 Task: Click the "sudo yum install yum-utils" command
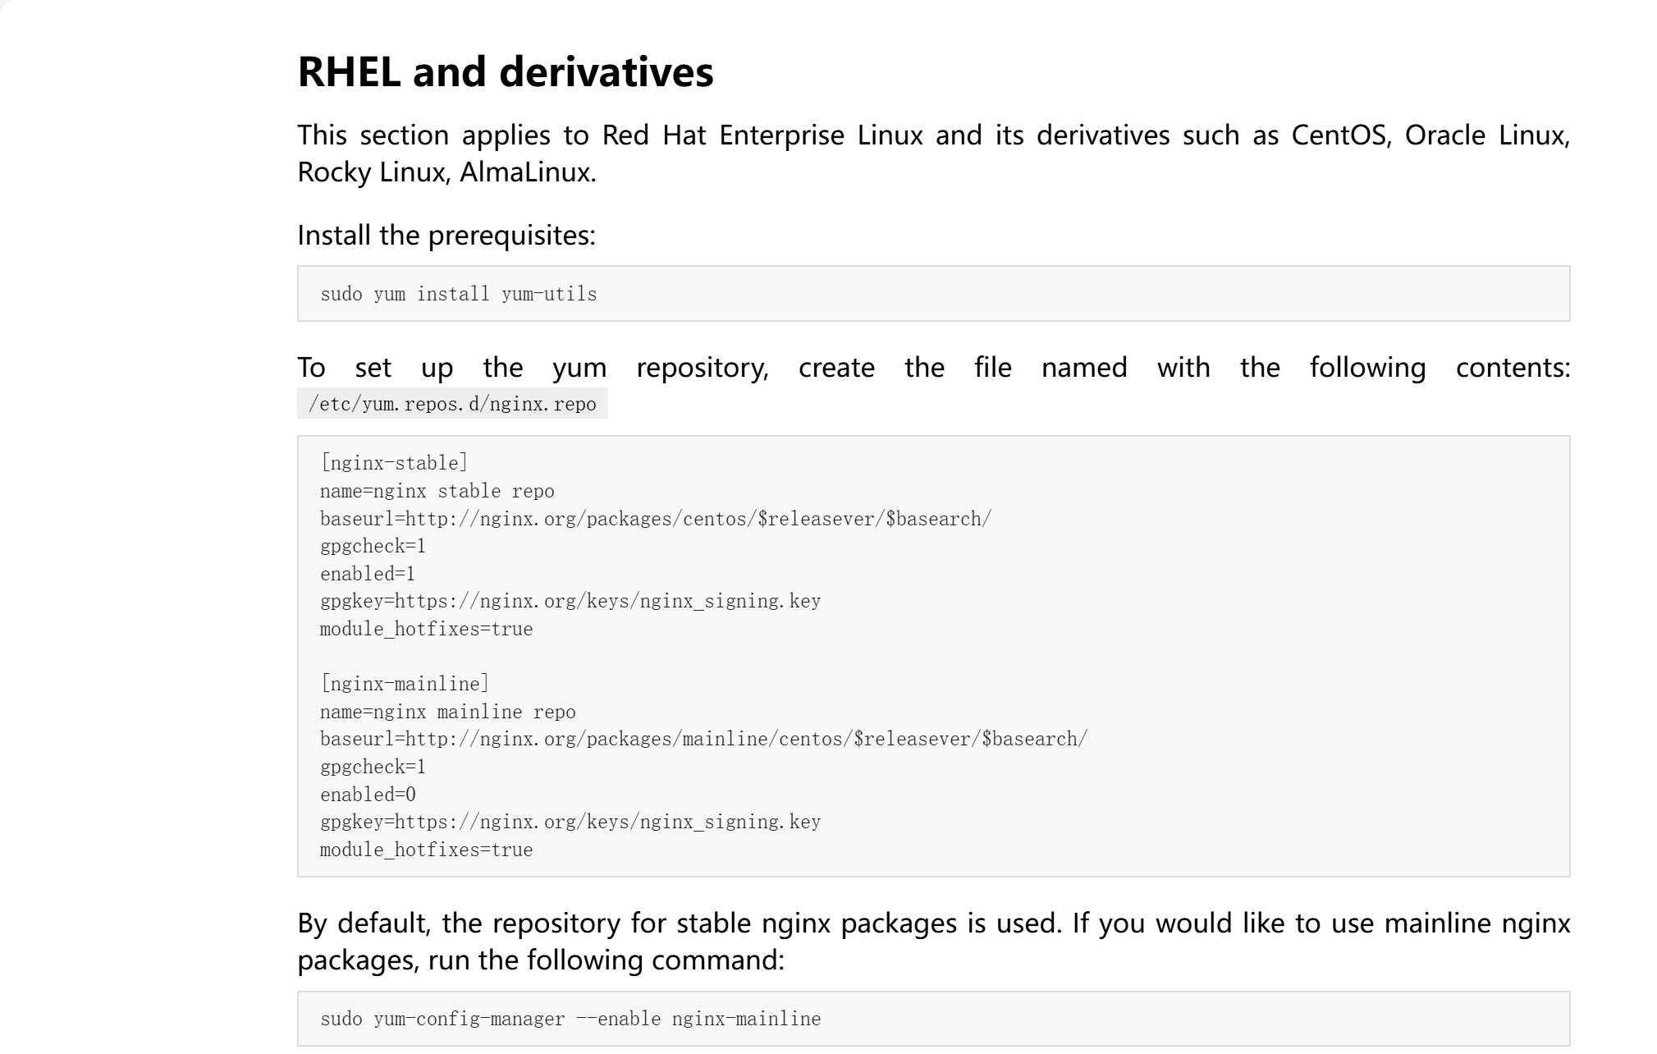pyautogui.click(x=458, y=294)
